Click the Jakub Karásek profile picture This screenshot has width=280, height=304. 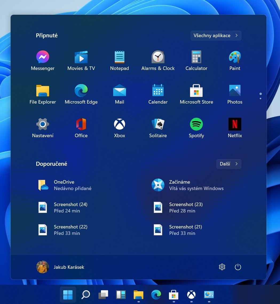(x=43, y=267)
